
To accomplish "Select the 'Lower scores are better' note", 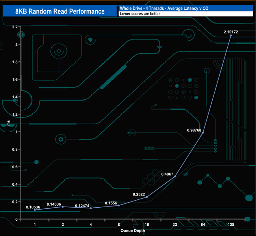I will point(185,14).
